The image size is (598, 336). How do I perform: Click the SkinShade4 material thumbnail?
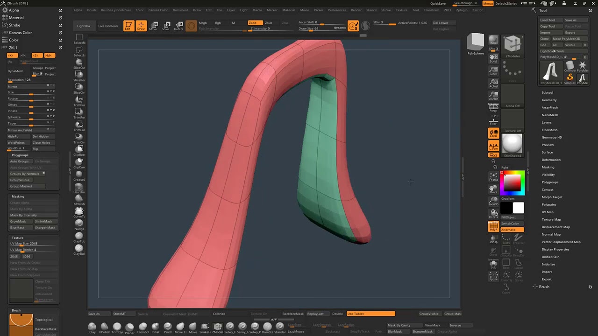(513, 146)
